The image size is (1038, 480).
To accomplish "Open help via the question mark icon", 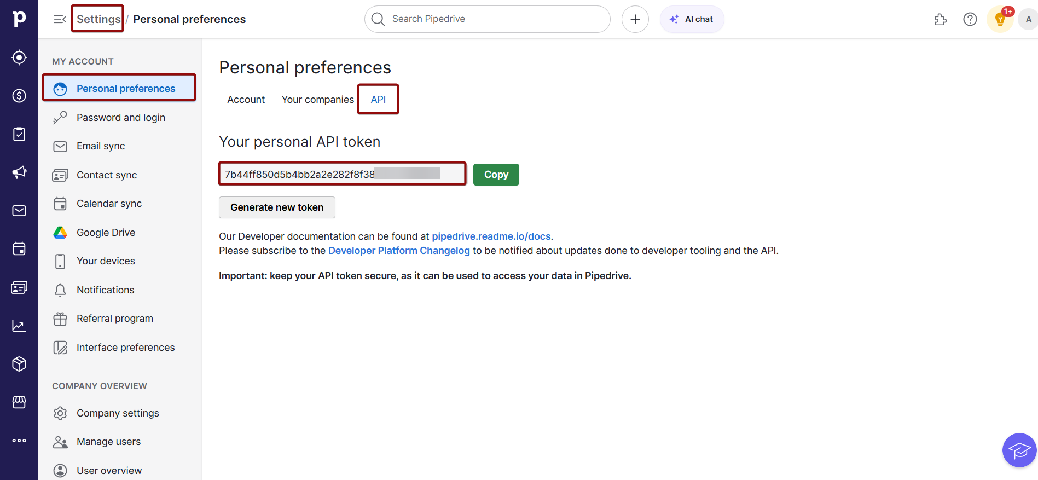I will click(x=970, y=20).
